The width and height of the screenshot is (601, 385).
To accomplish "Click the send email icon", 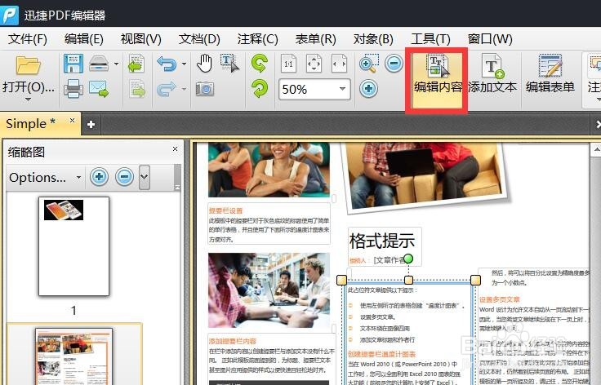I will tap(99, 89).
